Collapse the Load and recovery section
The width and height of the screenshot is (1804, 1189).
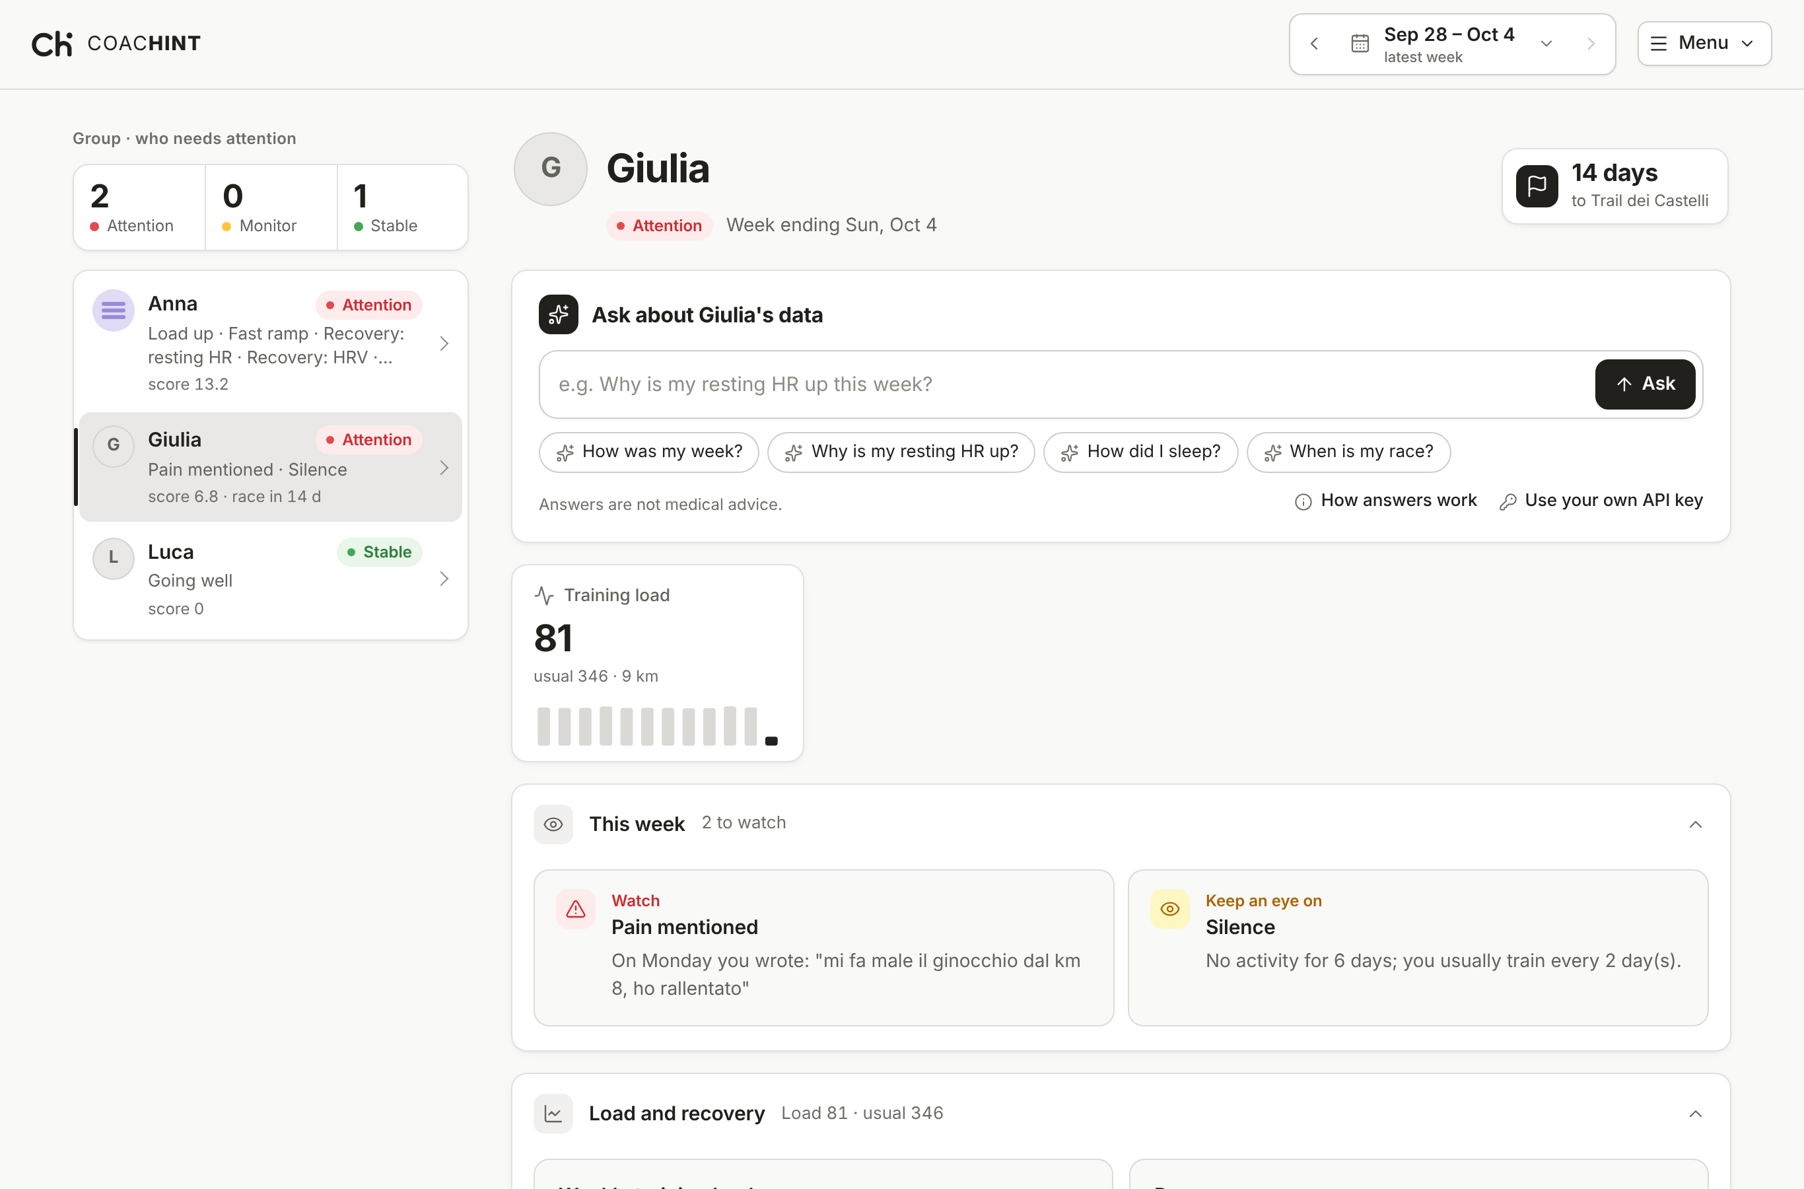(x=1696, y=1114)
